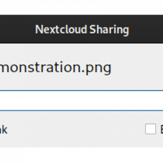The width and height of the screenshot is (163, 163).
Task: Click the Nextcloud Sharing window title
Action: tap(82, 30)
